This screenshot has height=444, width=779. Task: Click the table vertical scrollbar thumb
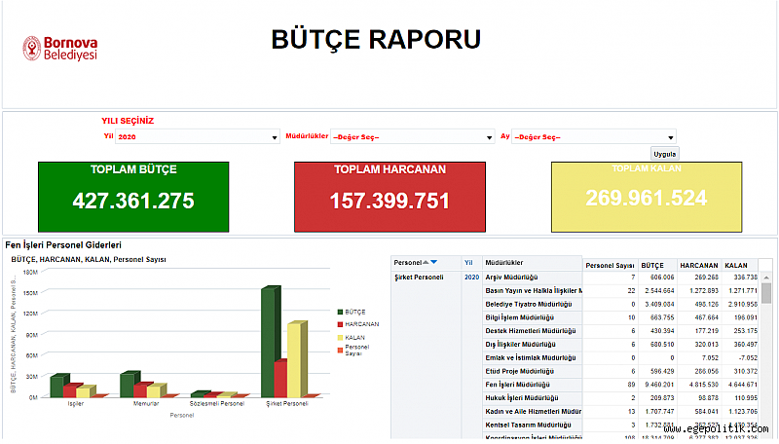(x=766, y=293)
